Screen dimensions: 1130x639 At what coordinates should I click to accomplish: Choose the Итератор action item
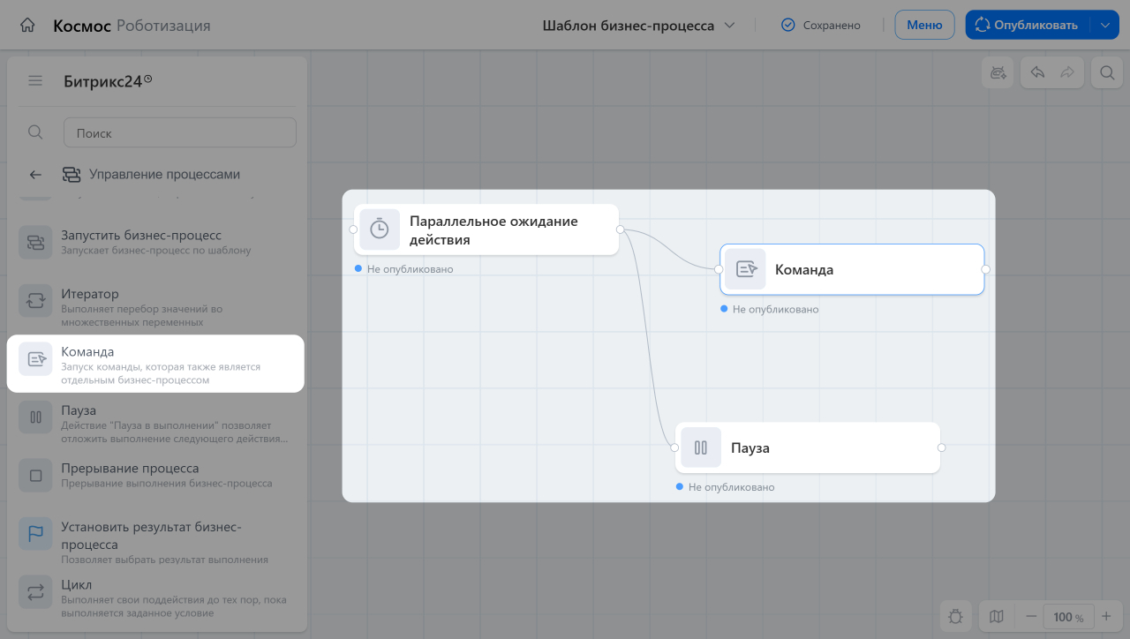coord(155,305)
